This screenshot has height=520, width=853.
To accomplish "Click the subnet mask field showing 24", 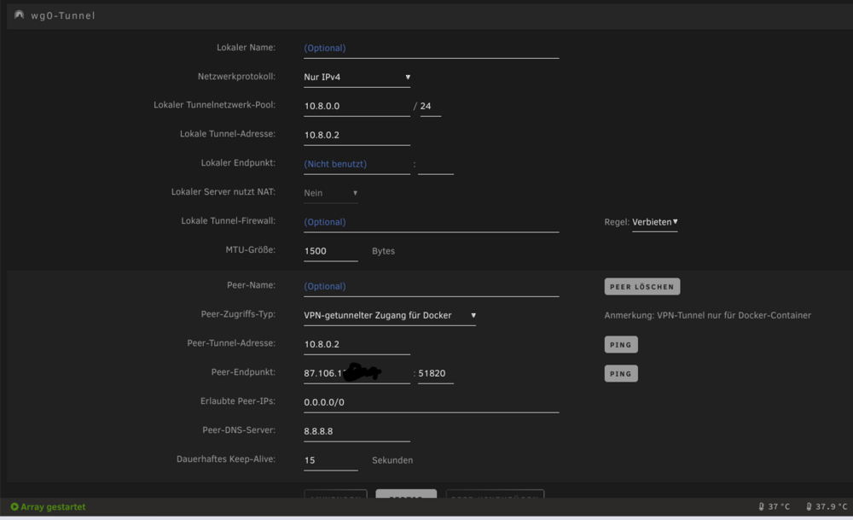I will [430, 106].
